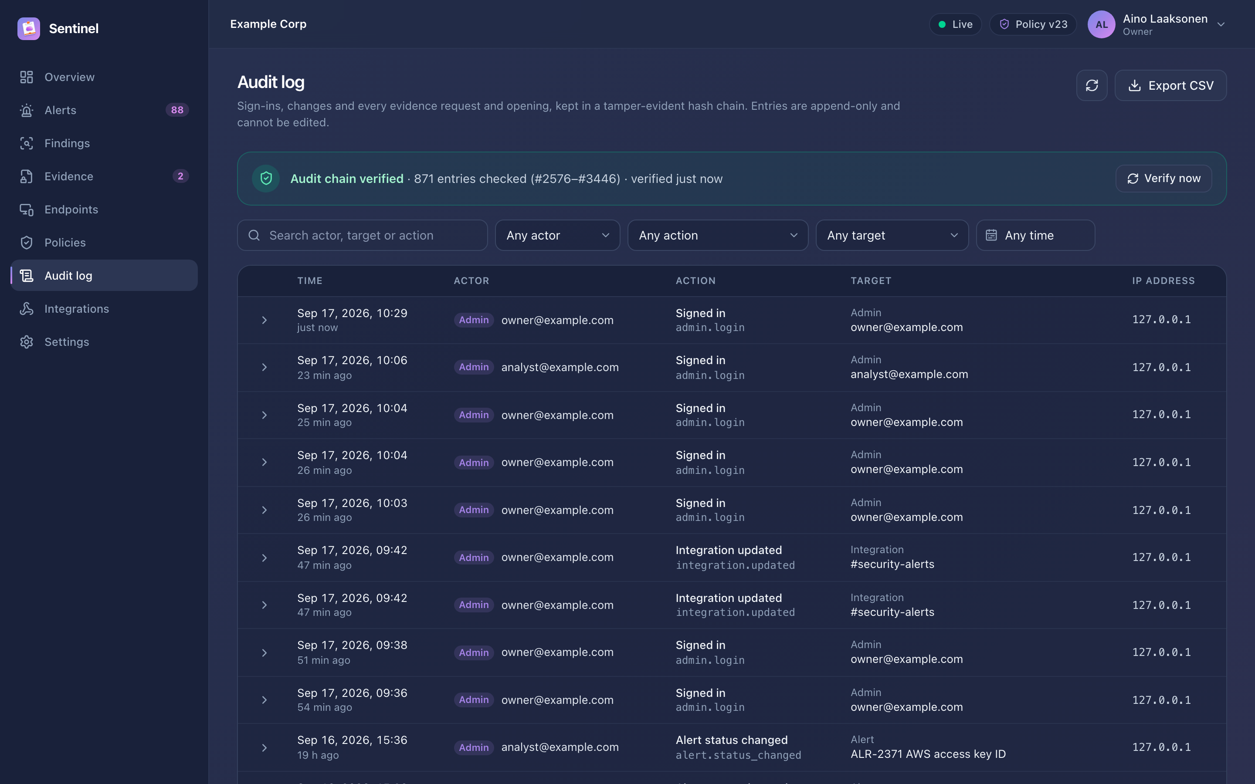Click the verified shield icon in the banner
Image resolution: width=1255 pixels, height=784 pixels.
tap(266, 179)
